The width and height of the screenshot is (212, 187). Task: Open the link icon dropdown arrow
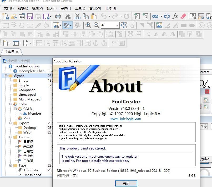point(161,16)
